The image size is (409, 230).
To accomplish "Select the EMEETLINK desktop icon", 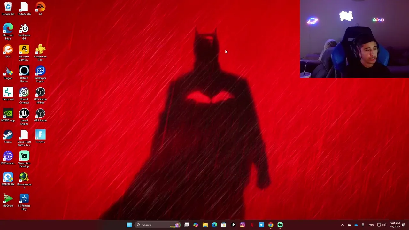I will click(8, 179).
